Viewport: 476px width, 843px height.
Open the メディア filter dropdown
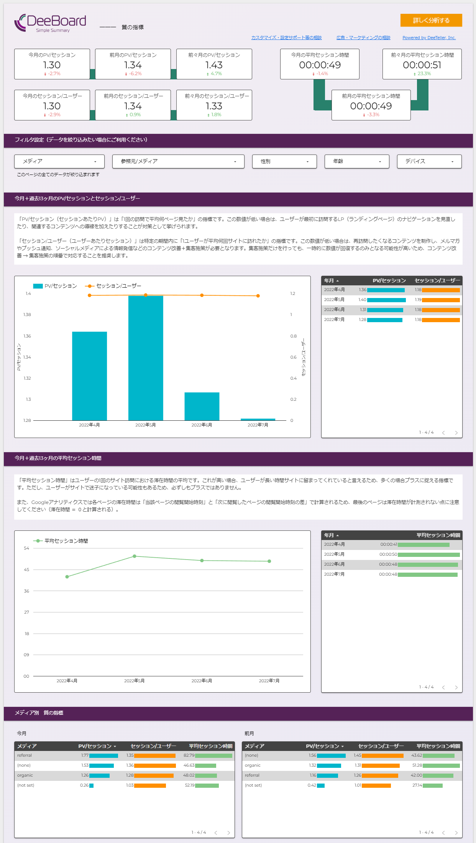[59, 161]
